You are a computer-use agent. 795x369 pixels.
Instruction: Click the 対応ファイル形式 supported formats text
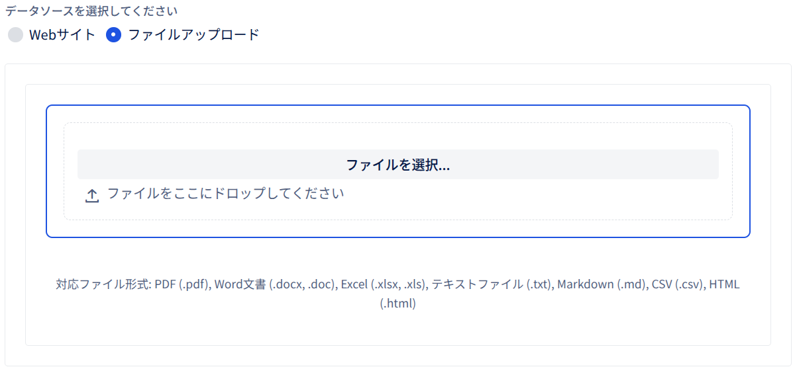click(398, 294)
